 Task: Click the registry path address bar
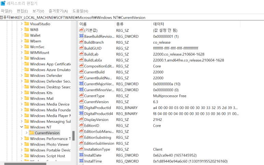pos(132,17)
